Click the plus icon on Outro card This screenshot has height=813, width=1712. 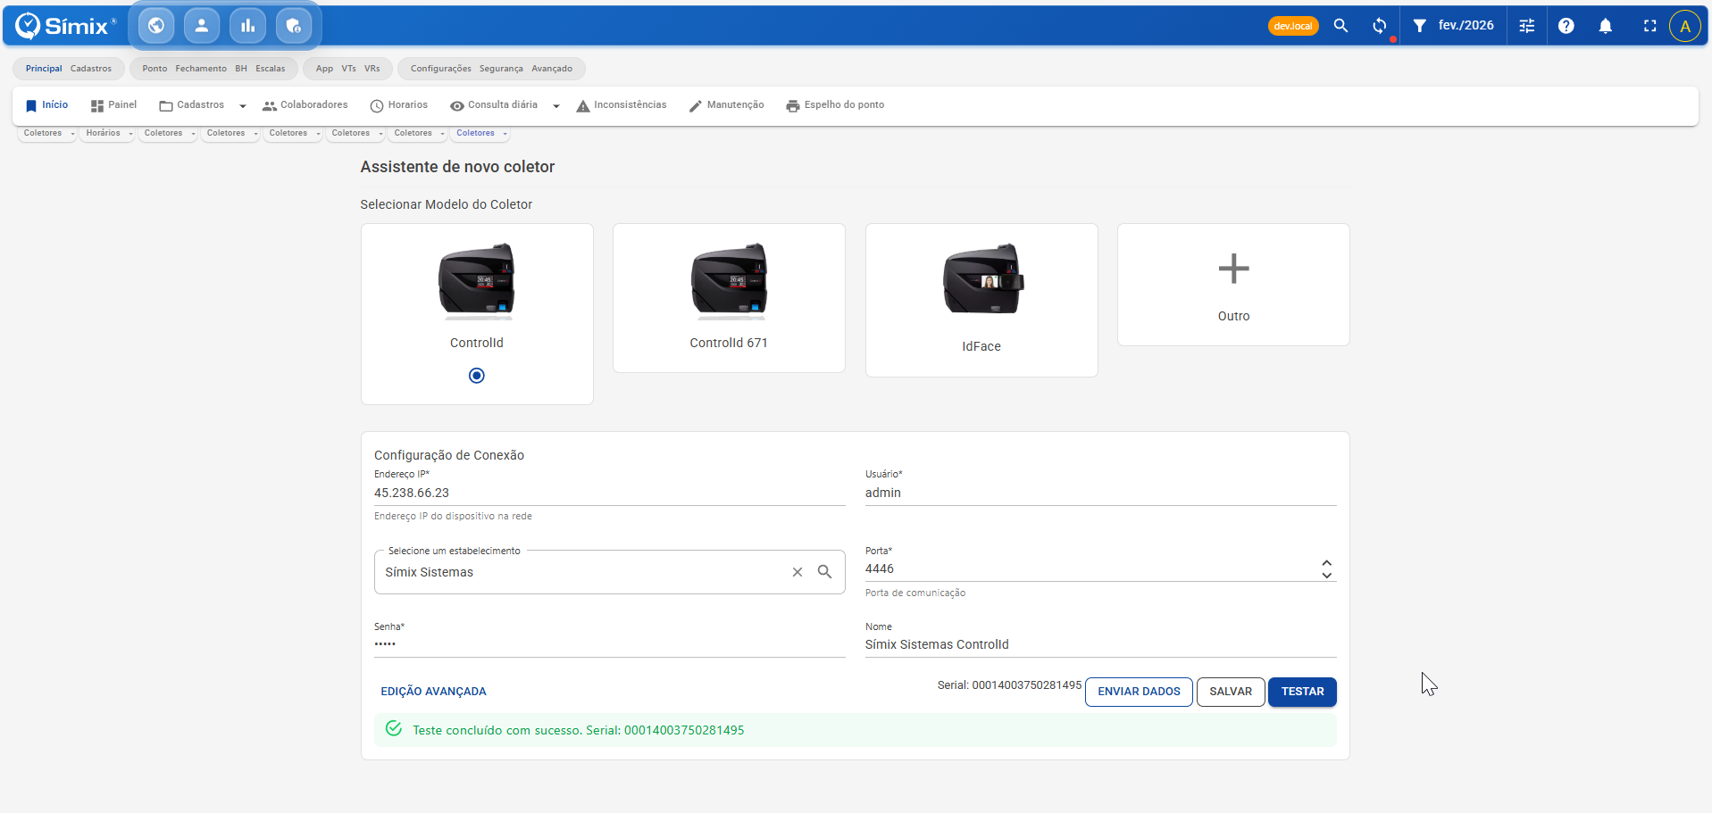point(1233,269)
